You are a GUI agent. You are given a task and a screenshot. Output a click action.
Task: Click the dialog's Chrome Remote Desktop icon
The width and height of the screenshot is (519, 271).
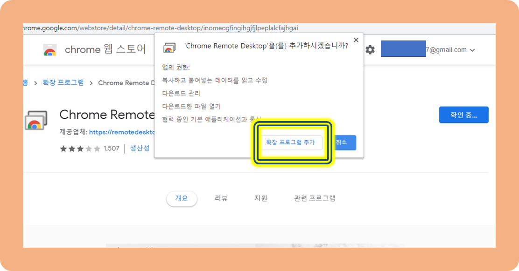[169, 48]
